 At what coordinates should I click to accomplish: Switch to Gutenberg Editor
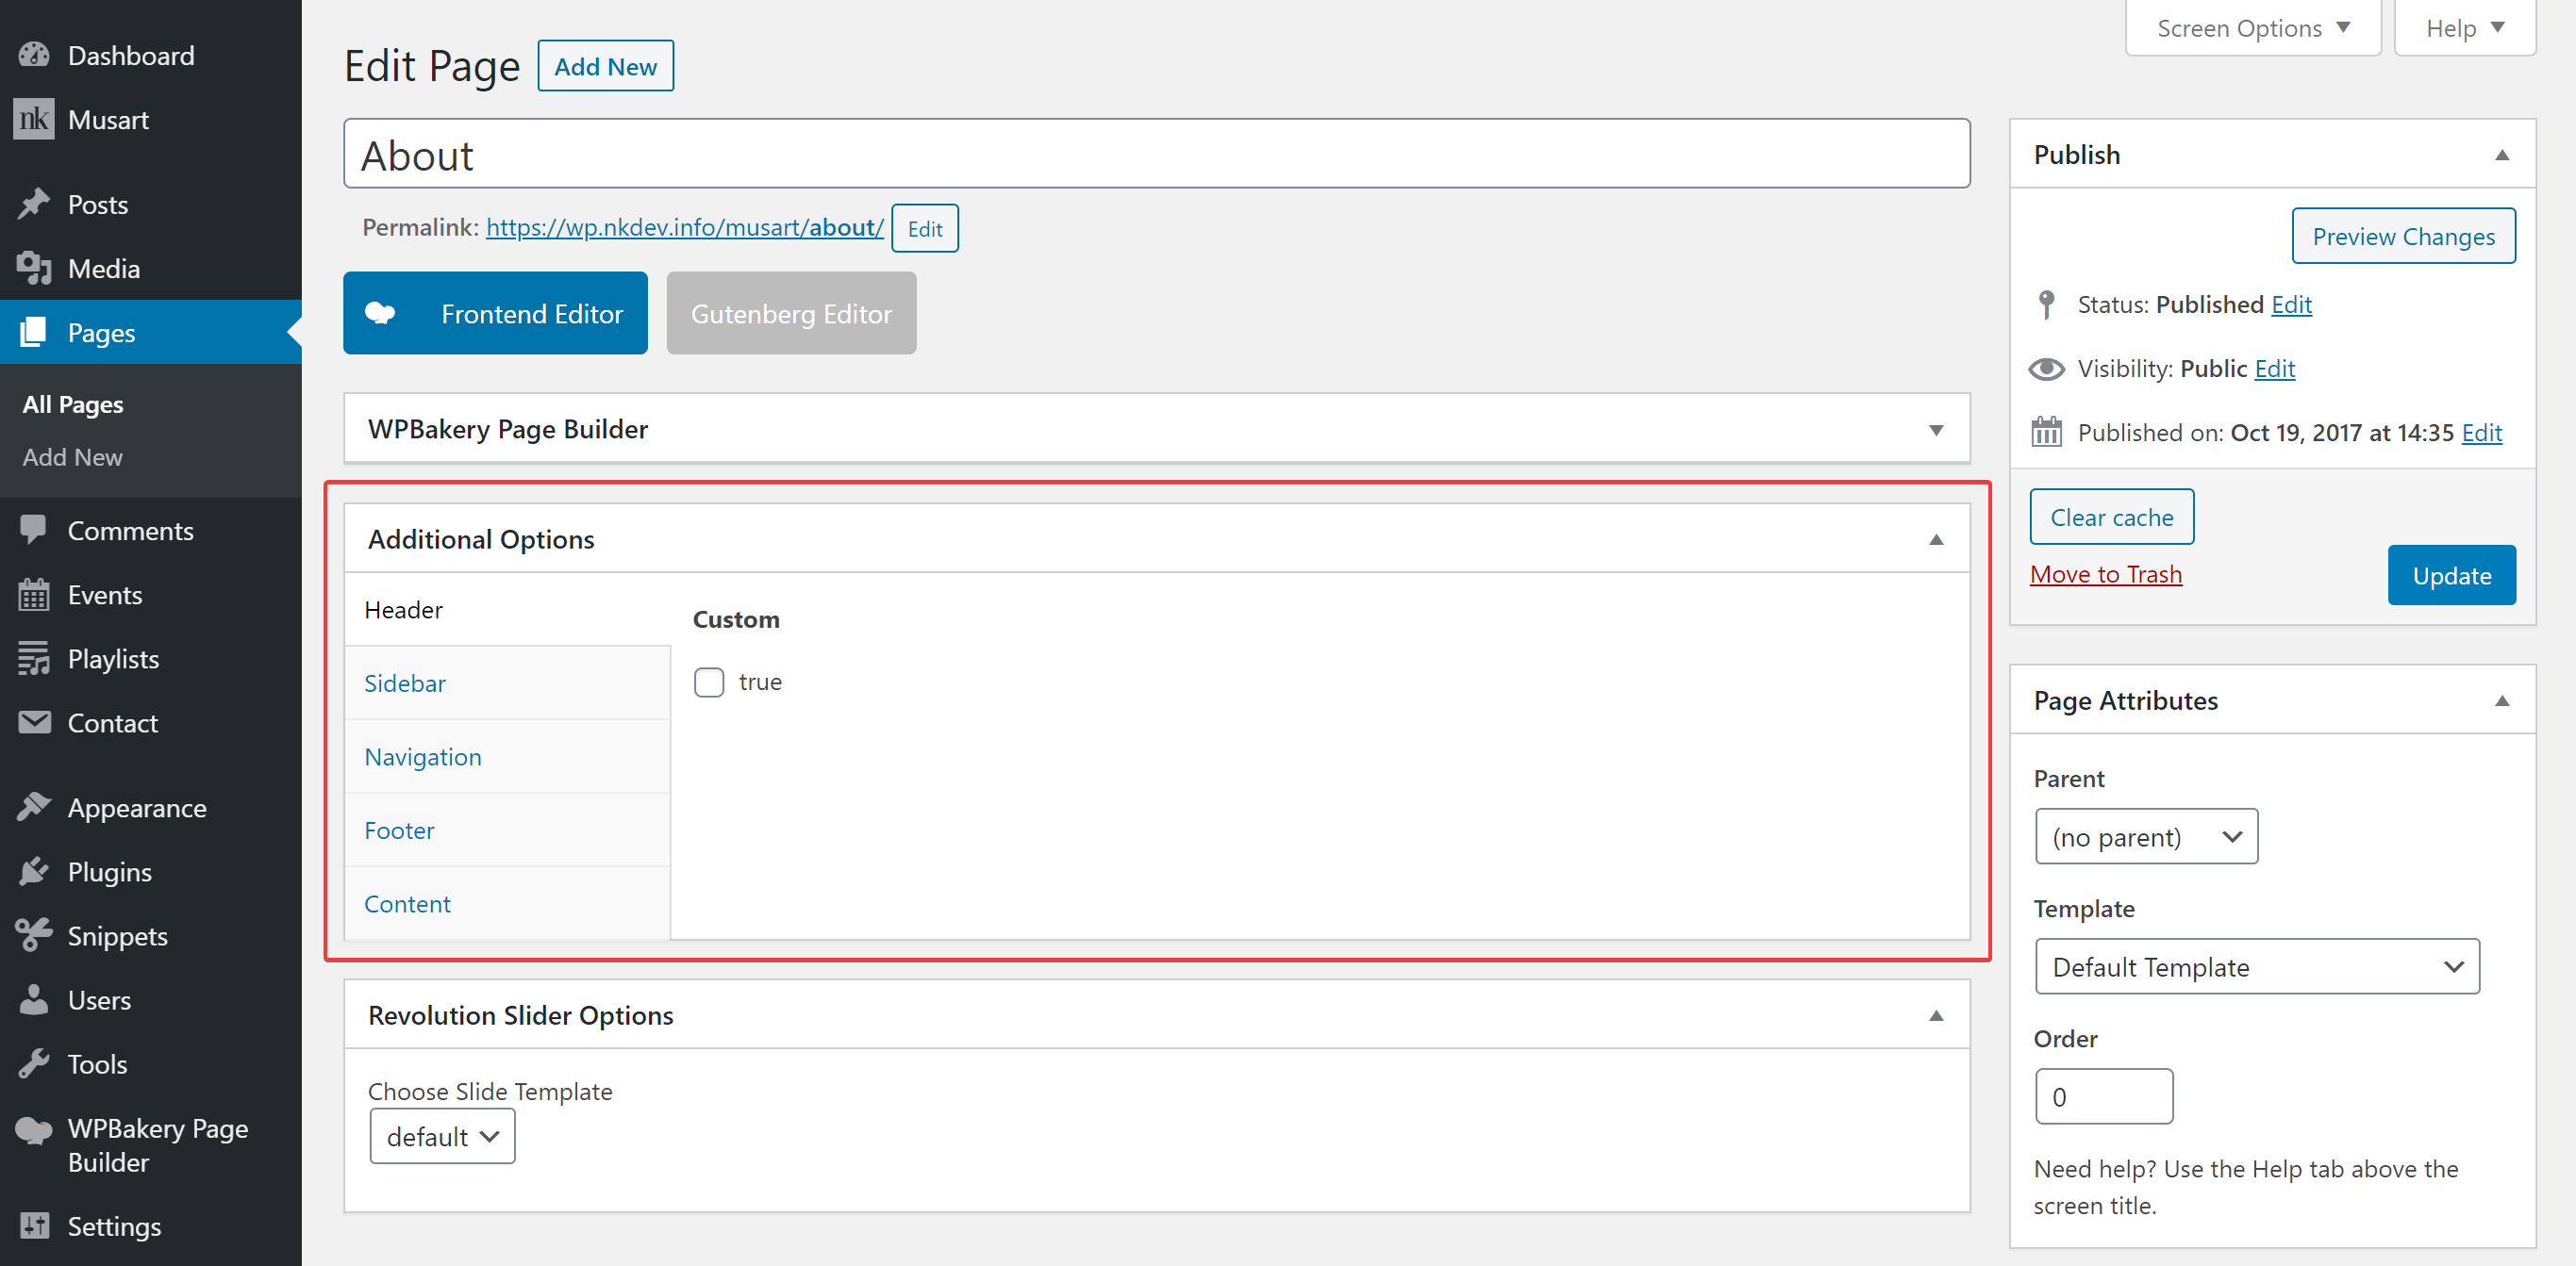pos(791,313)
